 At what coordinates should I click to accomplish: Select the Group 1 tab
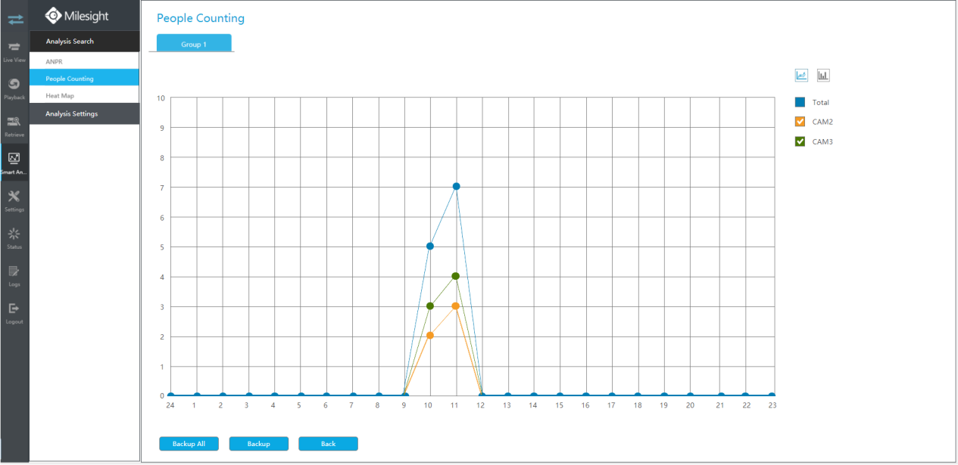pos(194,44)
